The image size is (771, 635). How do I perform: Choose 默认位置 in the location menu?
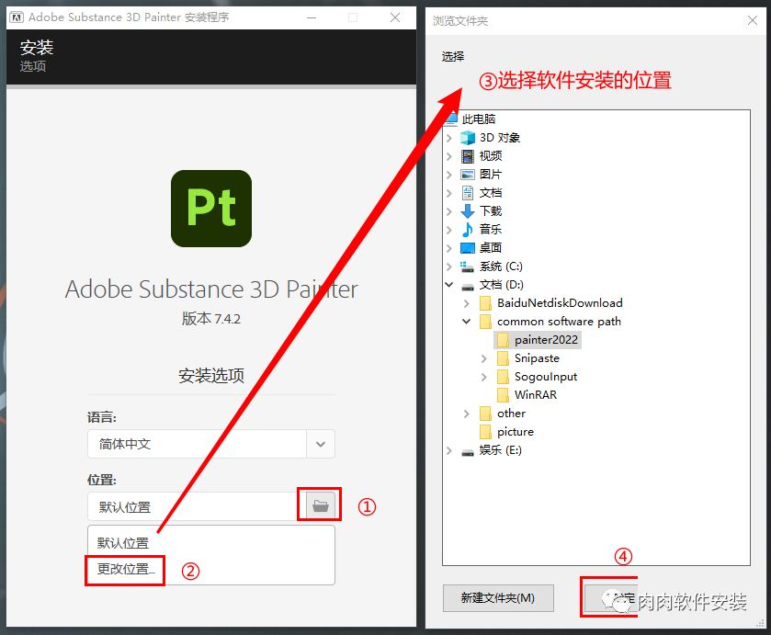[x=123, y=543]
